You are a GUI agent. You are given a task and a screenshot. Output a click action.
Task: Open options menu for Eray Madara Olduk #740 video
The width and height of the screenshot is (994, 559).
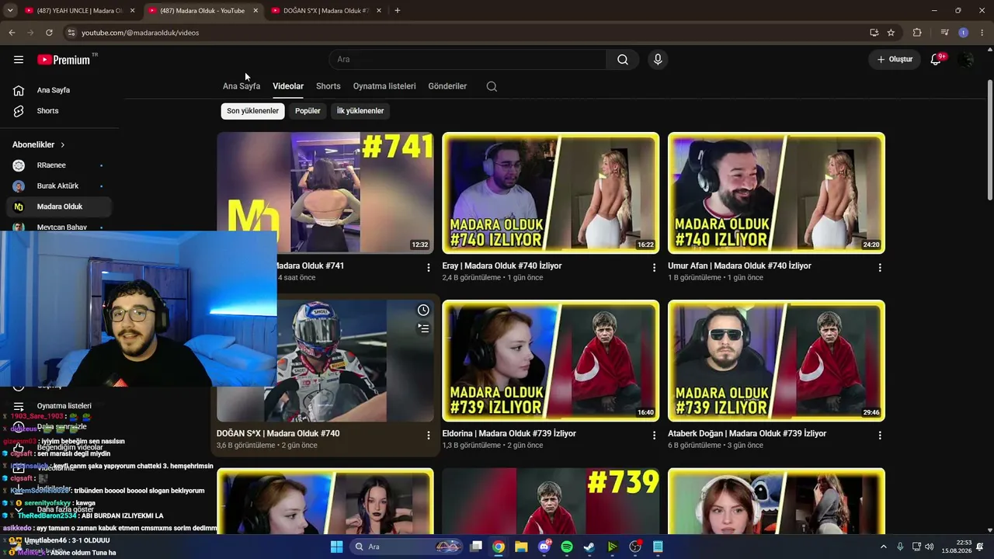[654, 268]
